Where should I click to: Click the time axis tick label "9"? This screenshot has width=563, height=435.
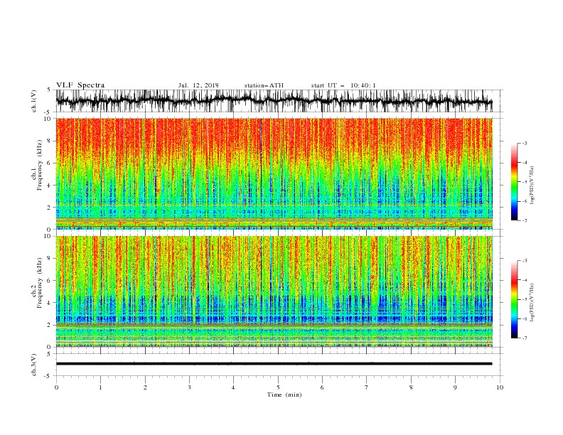[x=455, y=387]
